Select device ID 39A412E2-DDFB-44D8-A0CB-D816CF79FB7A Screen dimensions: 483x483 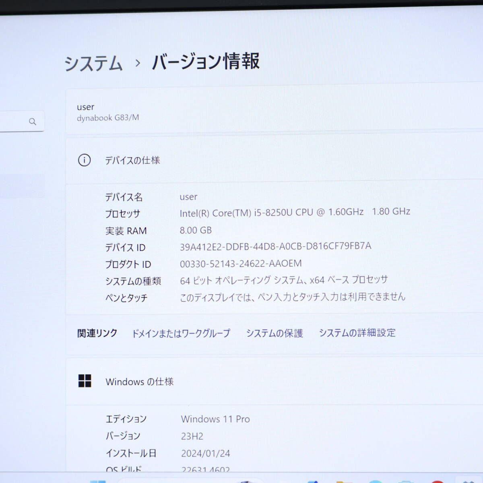(276, 246)
